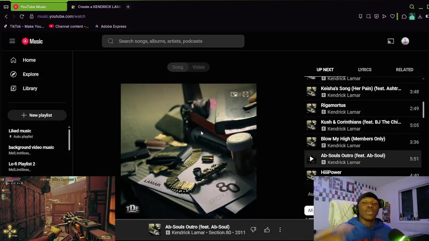Viewport: 429px width, 241px height.
Task: Click site lock icon in address bar
Action: click(x=32, y=16)
